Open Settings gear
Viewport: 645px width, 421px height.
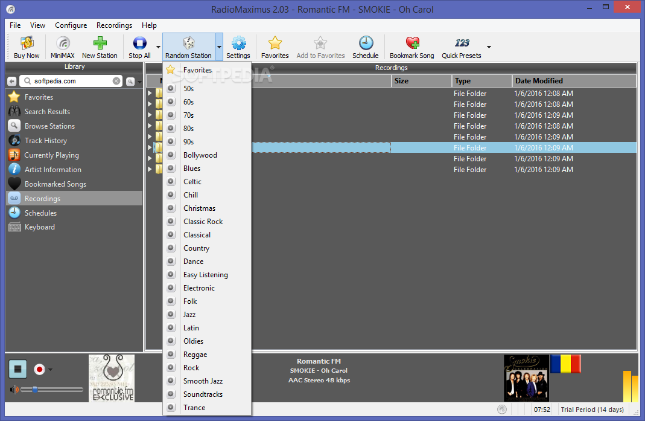pos(238,47)
